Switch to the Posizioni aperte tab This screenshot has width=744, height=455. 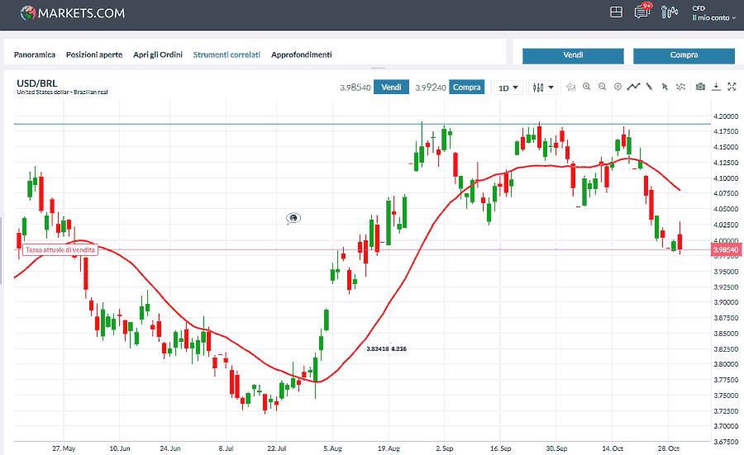[x=94, y=55]
